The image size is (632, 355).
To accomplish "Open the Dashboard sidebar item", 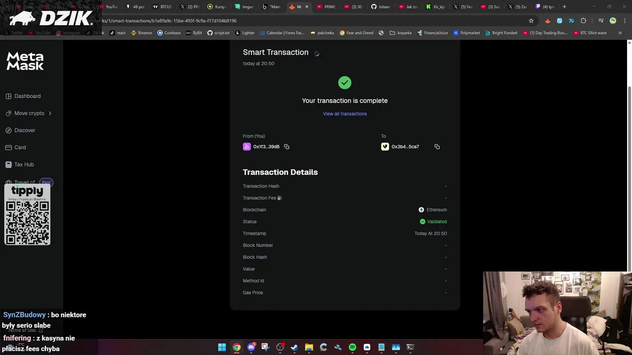I will coord(23,96).
